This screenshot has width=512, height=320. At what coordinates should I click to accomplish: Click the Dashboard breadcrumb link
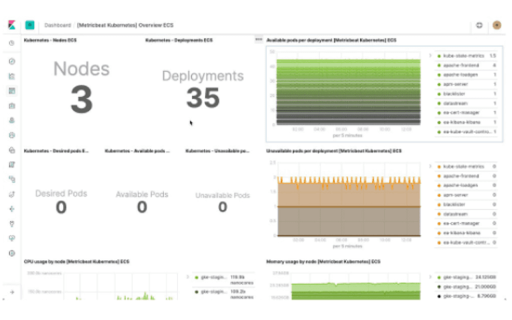click(57, 25)
